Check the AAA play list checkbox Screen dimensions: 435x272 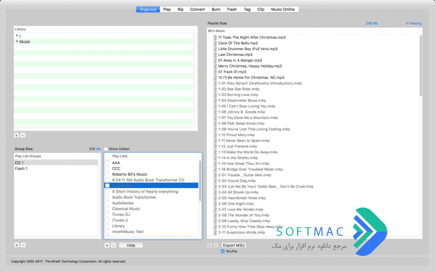pyautogui.click(x=107, y=163)
